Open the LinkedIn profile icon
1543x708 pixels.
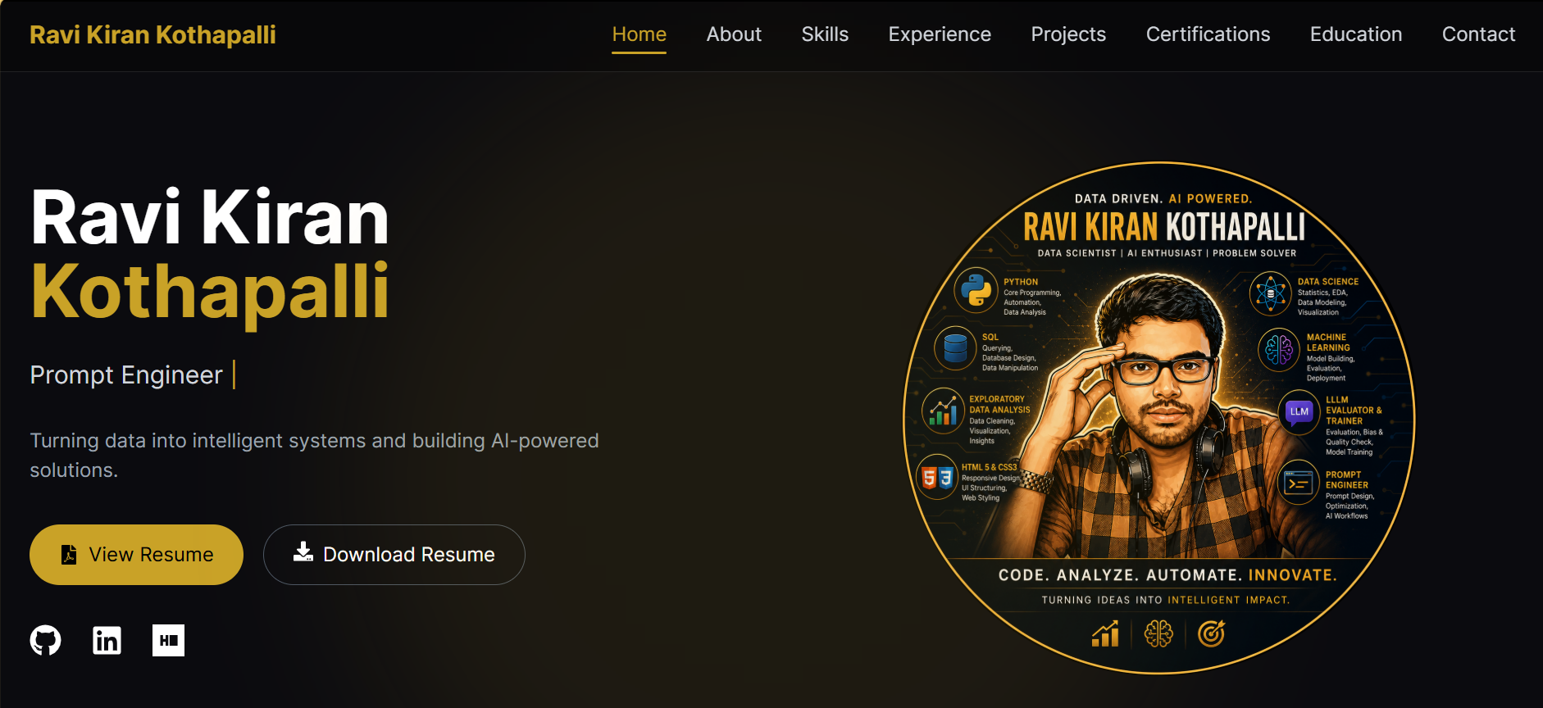107,640
